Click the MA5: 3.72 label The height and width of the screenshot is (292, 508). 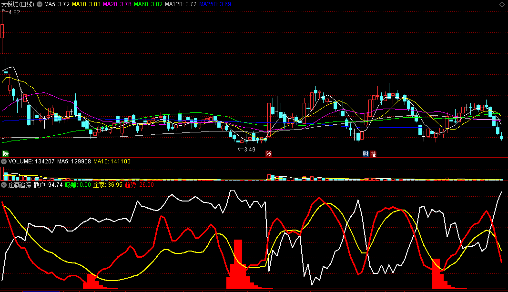pos(57,4)
